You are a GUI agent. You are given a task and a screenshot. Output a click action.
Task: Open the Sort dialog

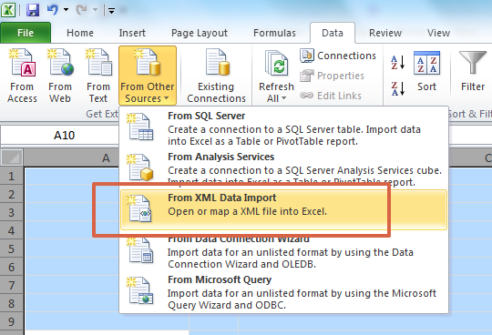click(x=426, y=72)
